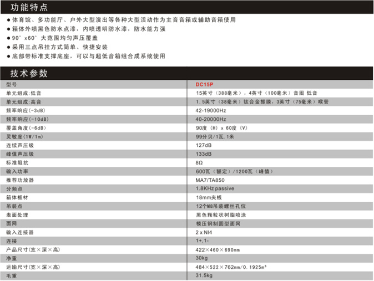Click the red DC15P model name
374x281 pixels.
204,85
